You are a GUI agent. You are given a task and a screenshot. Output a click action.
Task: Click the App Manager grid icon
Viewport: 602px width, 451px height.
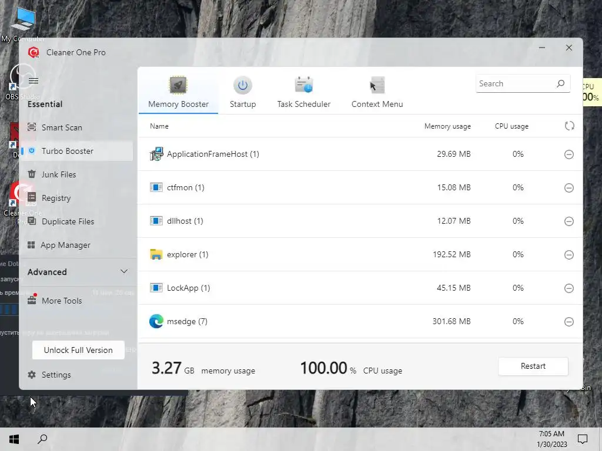pyautogui.click(x=32, y=245)
